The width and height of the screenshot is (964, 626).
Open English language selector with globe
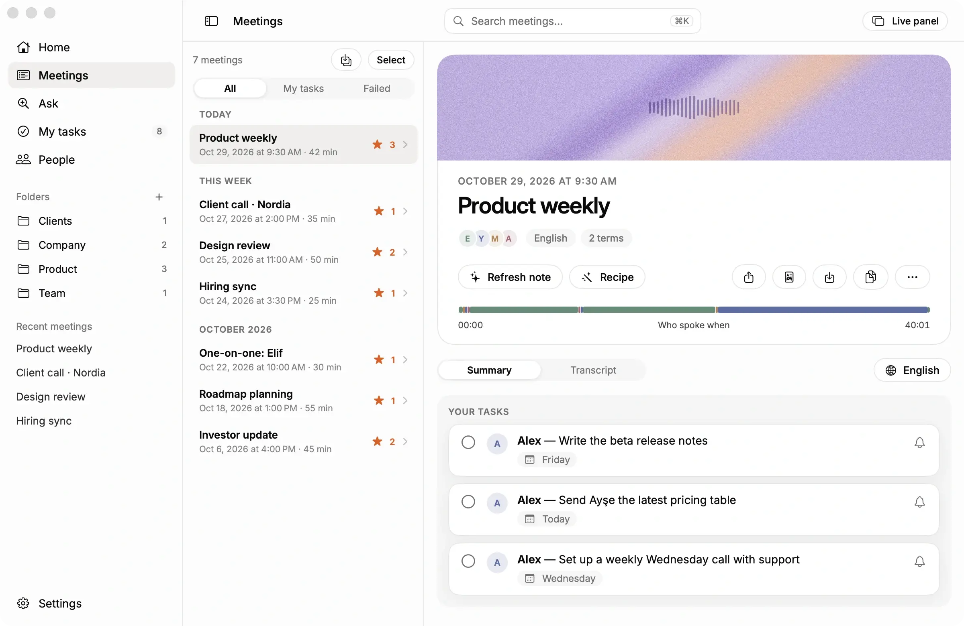912,370
